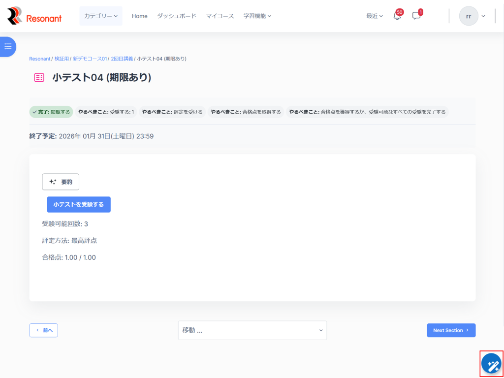Open the messages chat bubble icon
Viewport: 504px width, 378px height.
tap(416, 16)
